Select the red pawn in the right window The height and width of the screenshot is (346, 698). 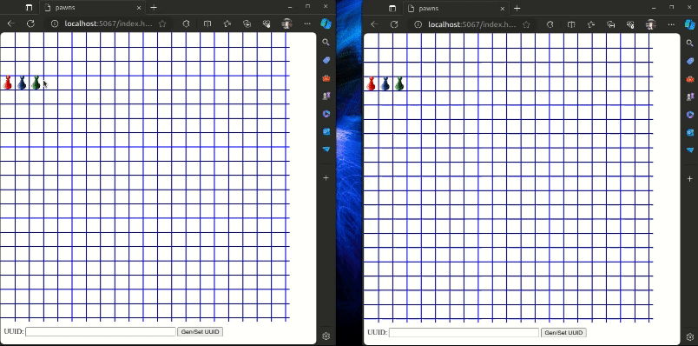click(x=371, y=83)
